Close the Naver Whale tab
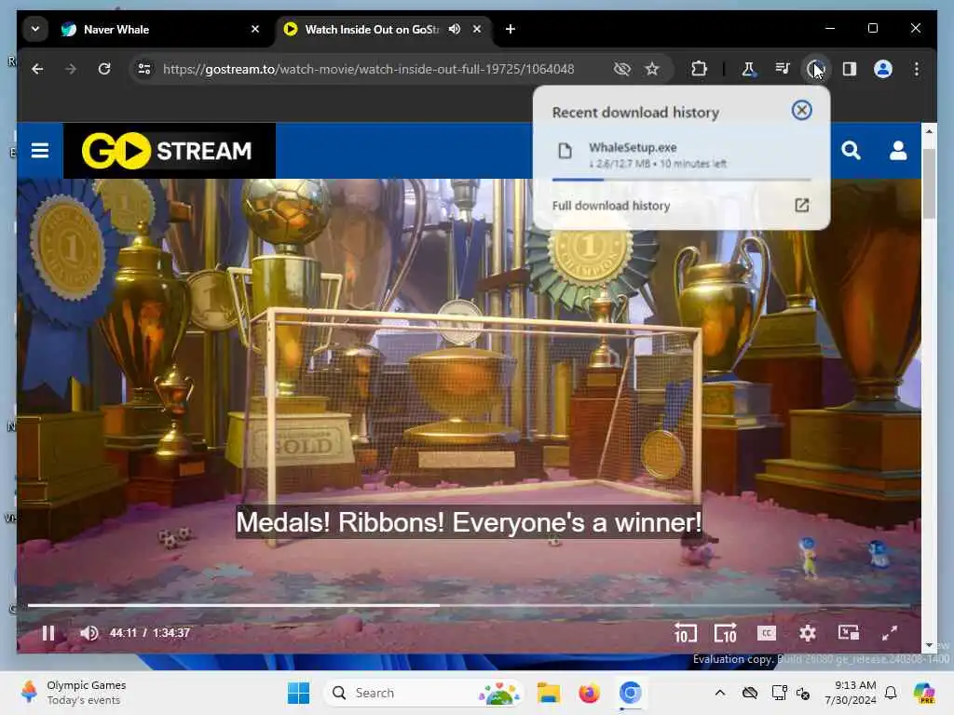This screenshot has width=954, height=715. pyautogui.click(x=255, y=29)
